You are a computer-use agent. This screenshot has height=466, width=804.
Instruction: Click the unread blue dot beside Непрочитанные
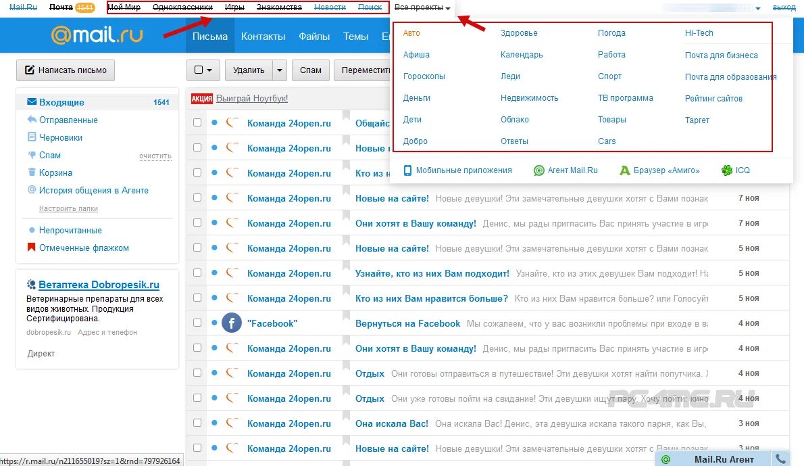click(x=32, y=230)
